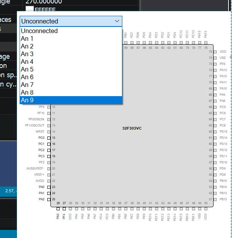Image resolution: width=232 pixels, height=238 pixels.
Task: Choose An 3 from the dropdown list
Action: click(71, 54)
